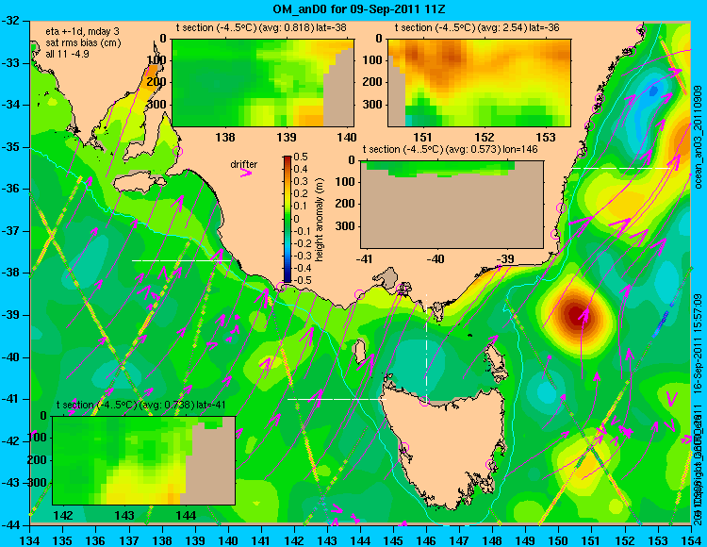Click the 'eta +-1d, mday 3' annotation
The height and width of the screenshot is (547, 707).
click(82, 32)
